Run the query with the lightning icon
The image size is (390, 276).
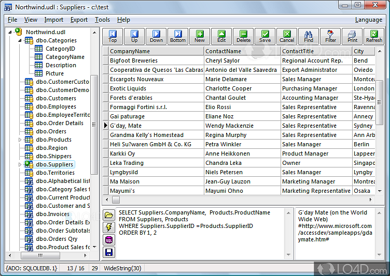click(109, 227)
